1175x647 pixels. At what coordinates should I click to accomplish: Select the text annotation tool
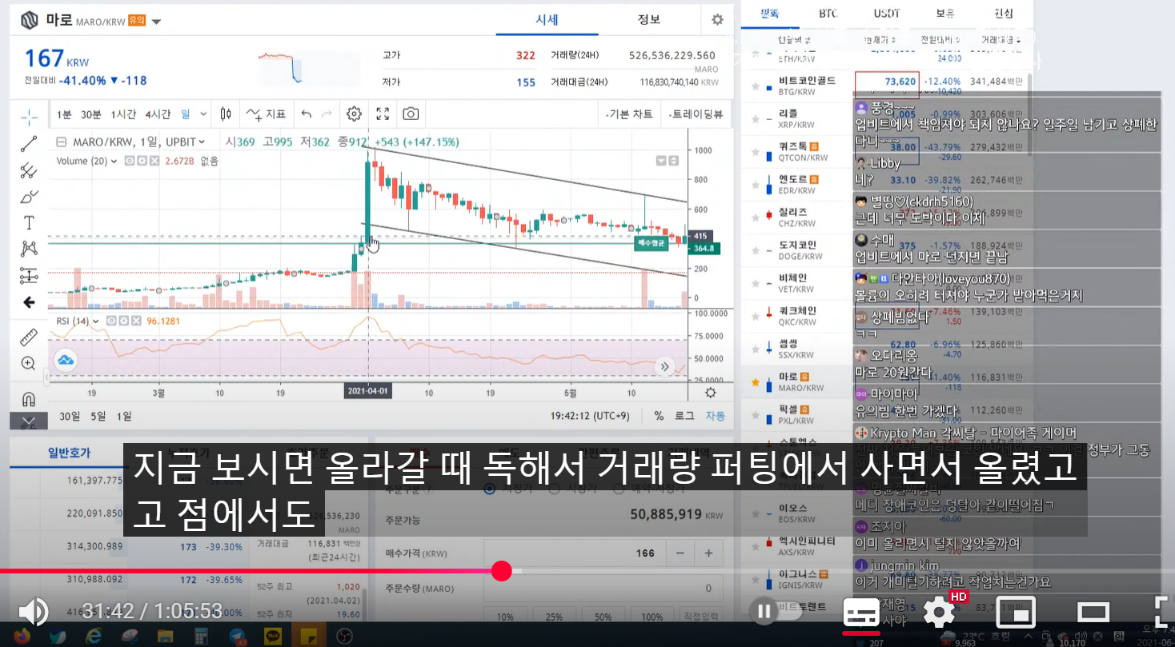click(29, 222)
